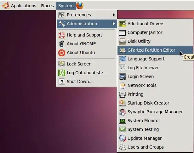Click the Update Manager globe icon

123,139
